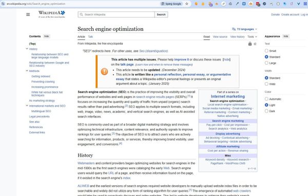
Task: Click the Webmasters link under History
Action: click(x=86, y=163)
